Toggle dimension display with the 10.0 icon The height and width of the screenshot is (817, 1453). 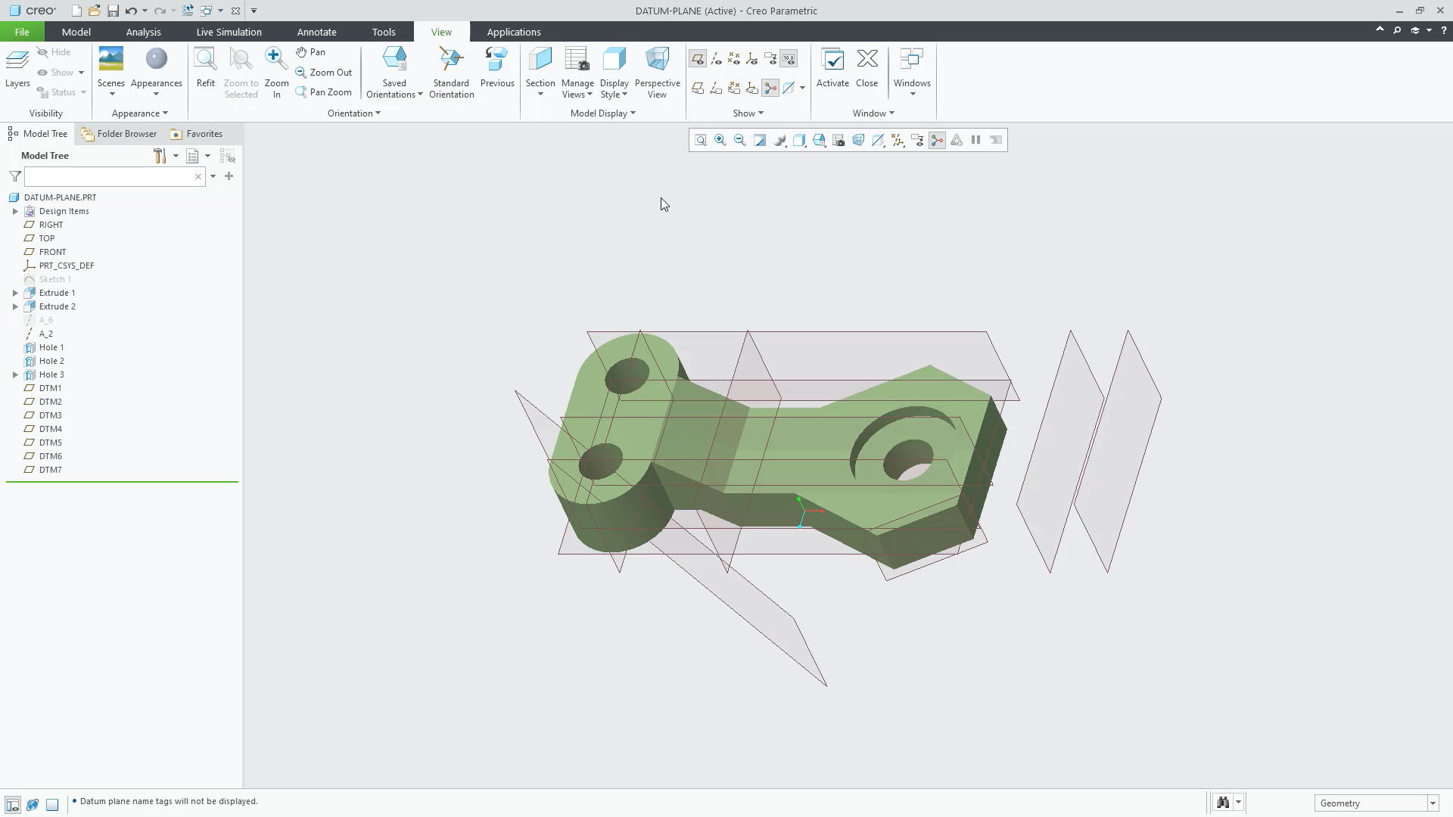789,58
